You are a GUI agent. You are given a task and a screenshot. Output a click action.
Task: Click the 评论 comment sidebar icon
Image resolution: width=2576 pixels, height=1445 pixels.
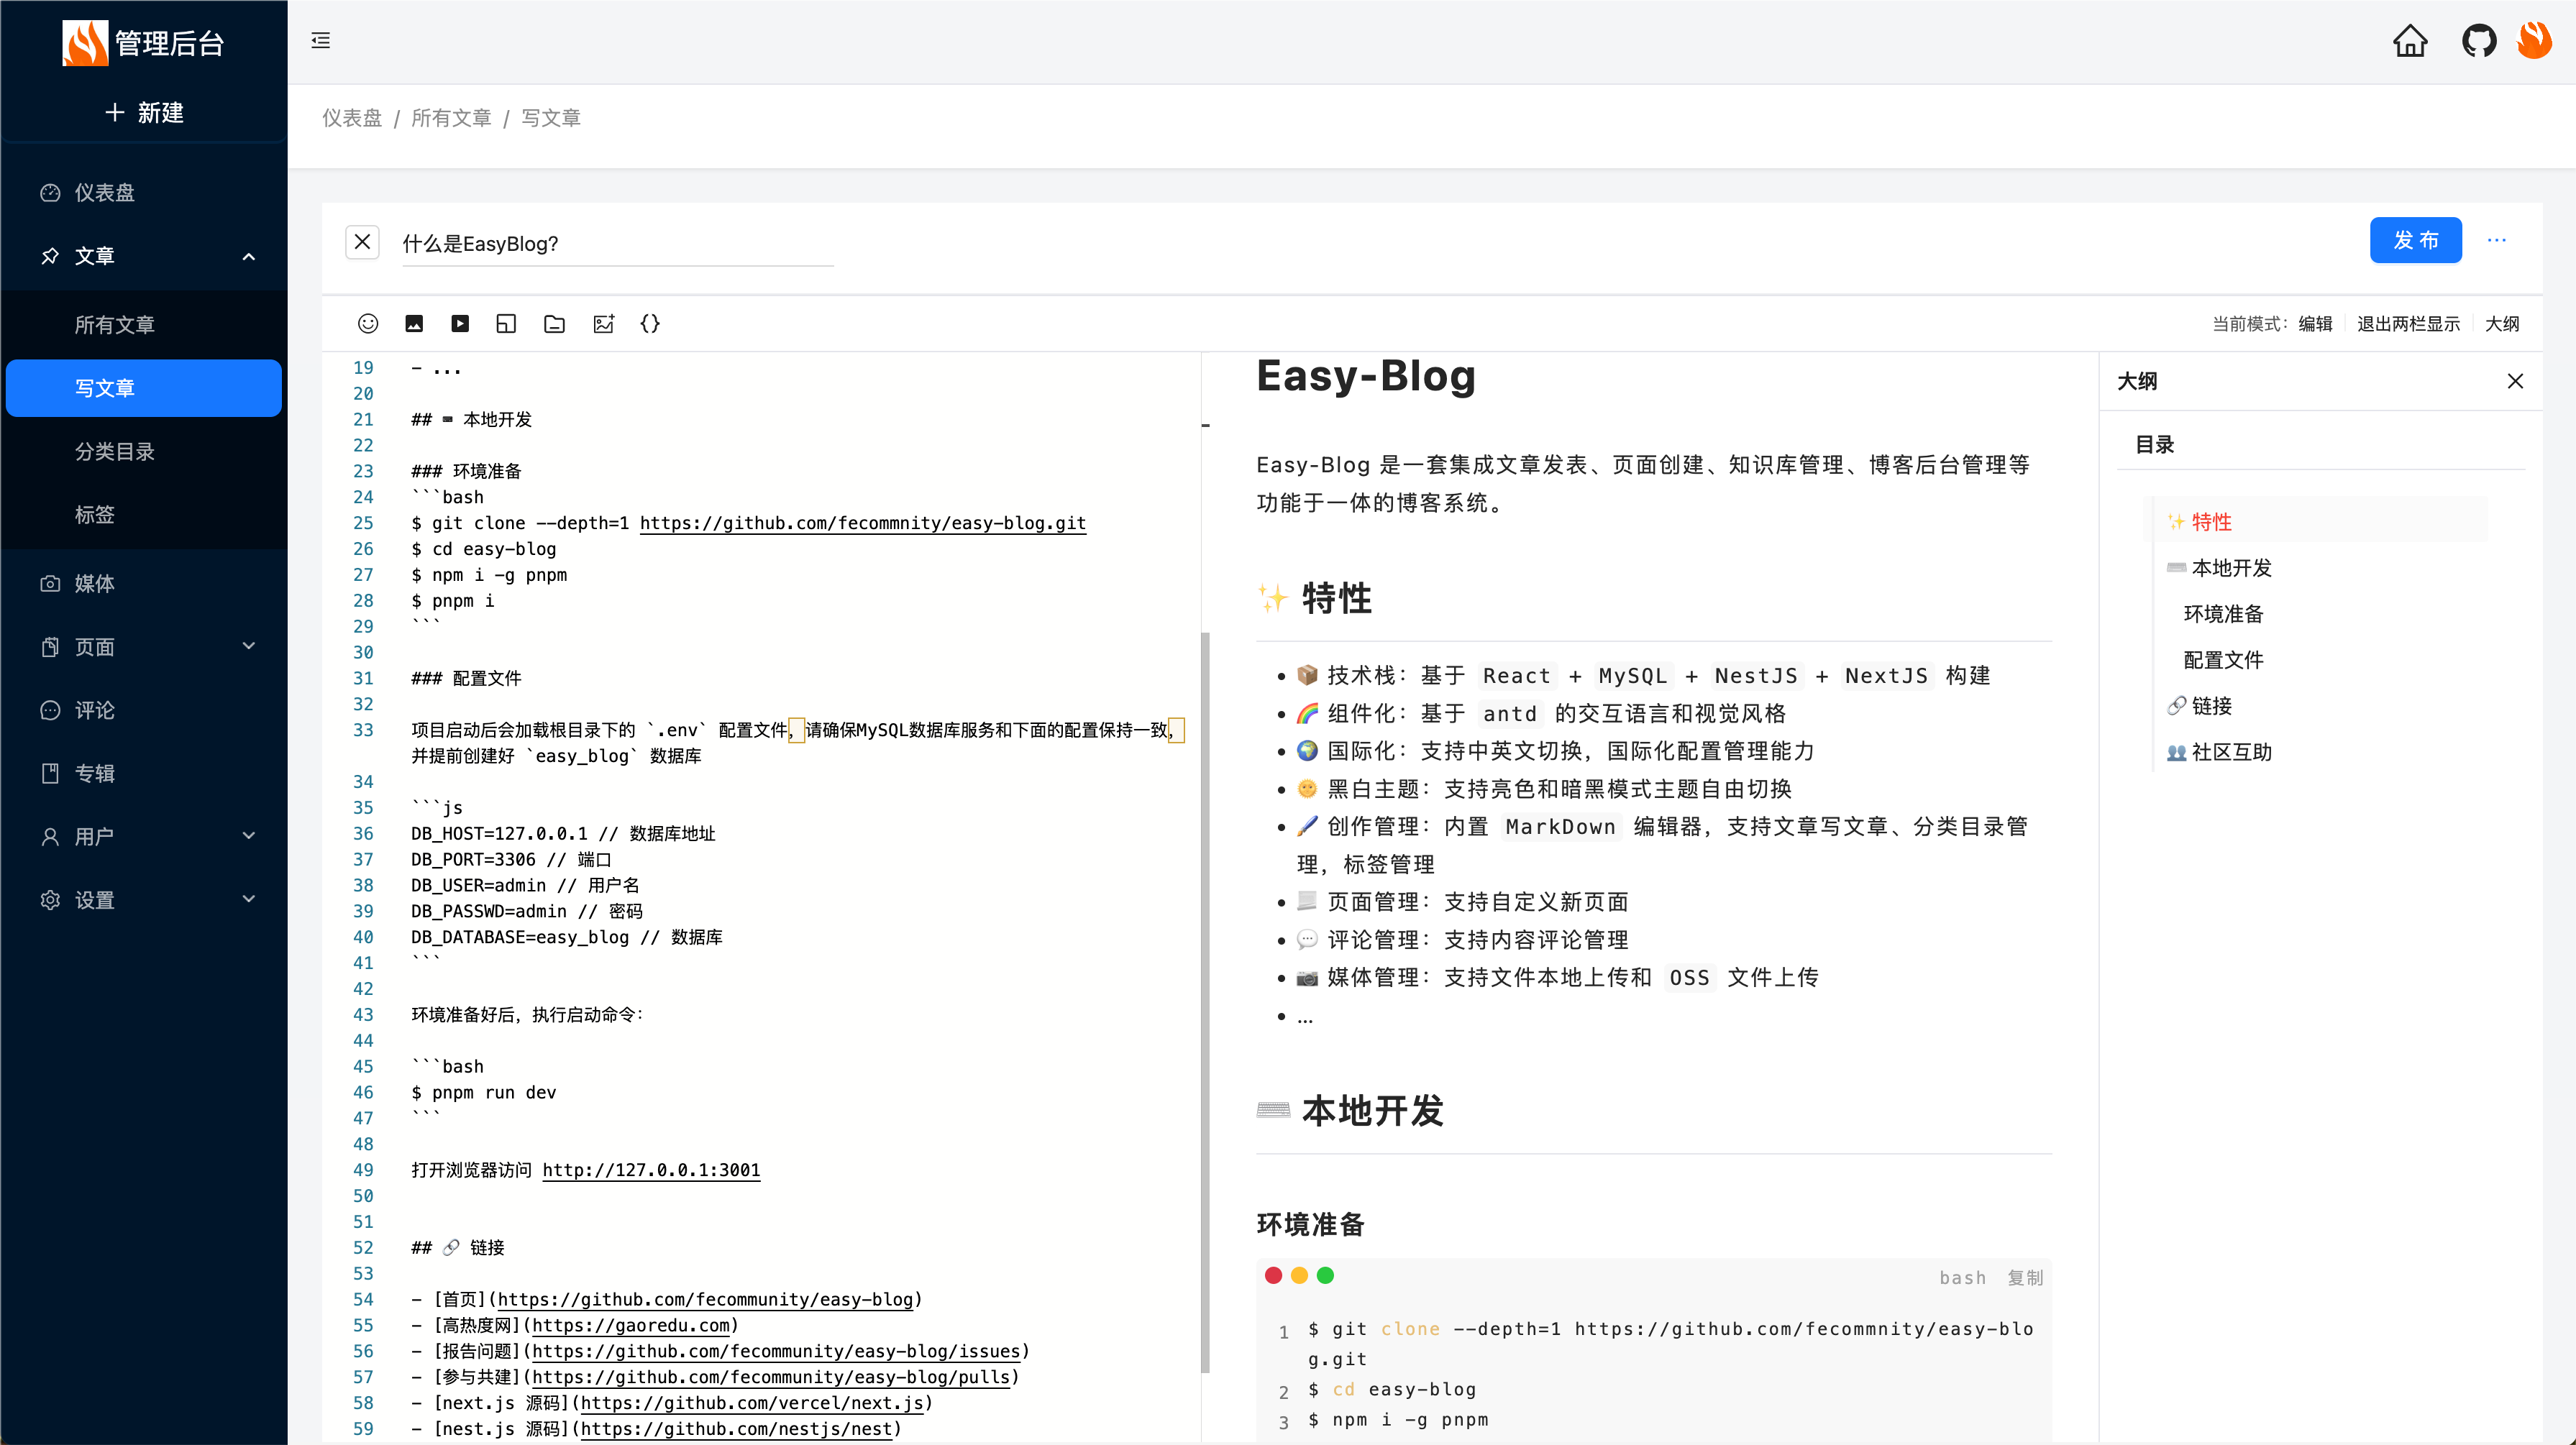50,710
